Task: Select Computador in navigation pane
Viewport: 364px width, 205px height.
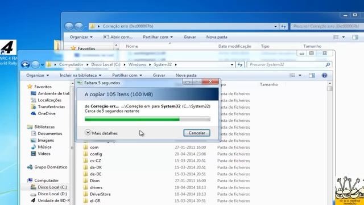Action: coord(43,181)
